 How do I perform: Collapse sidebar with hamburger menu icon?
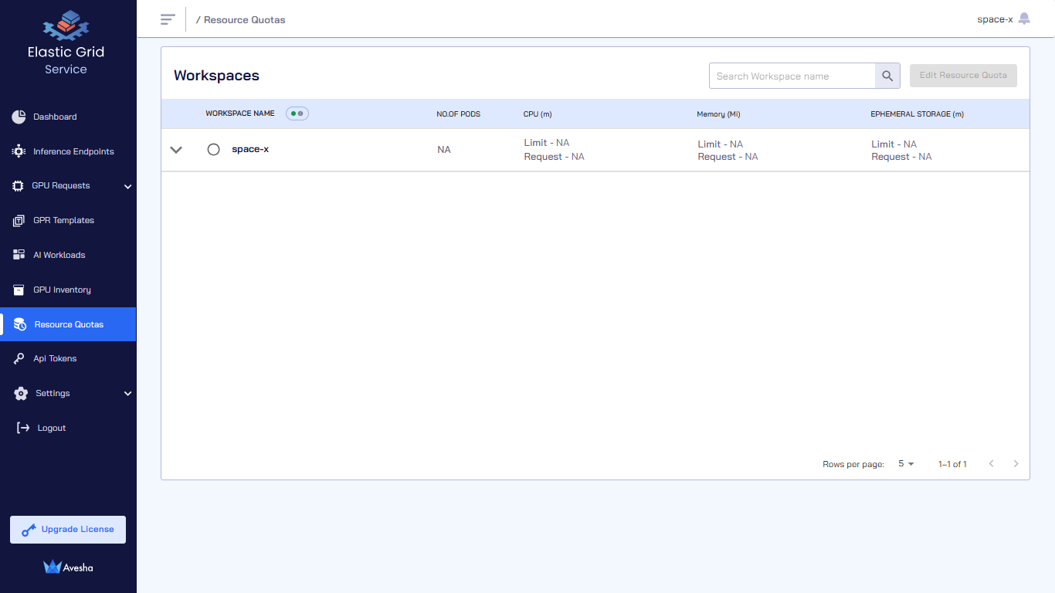pyautogui.click(x=168, y=19)
